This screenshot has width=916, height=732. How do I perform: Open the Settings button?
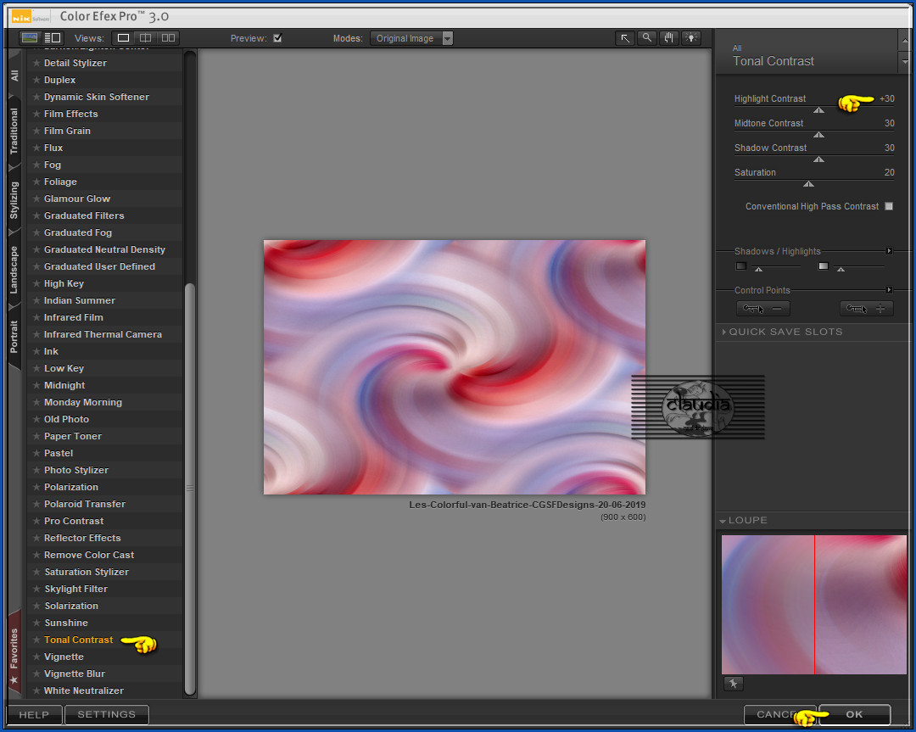[x=106, y=714]
